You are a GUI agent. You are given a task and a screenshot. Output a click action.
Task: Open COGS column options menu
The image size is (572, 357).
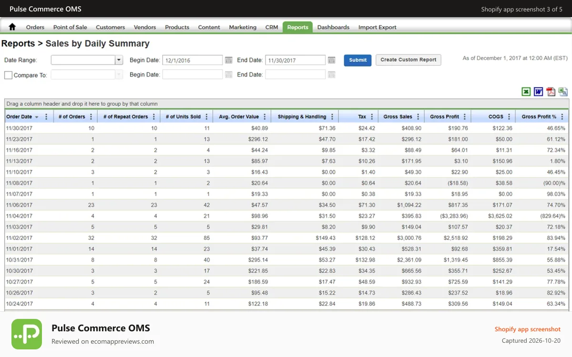[x=509, y=117]
